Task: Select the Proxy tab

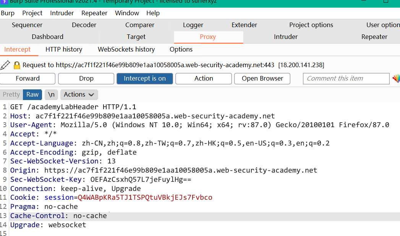Action: 208,37
